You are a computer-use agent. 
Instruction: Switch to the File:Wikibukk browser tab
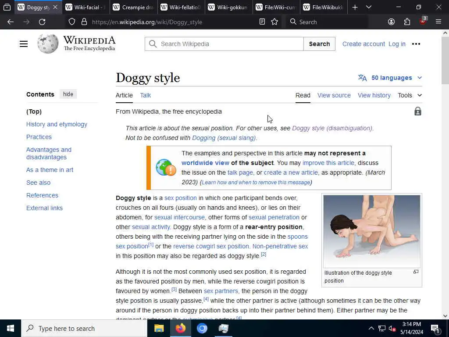pos(324,7)
